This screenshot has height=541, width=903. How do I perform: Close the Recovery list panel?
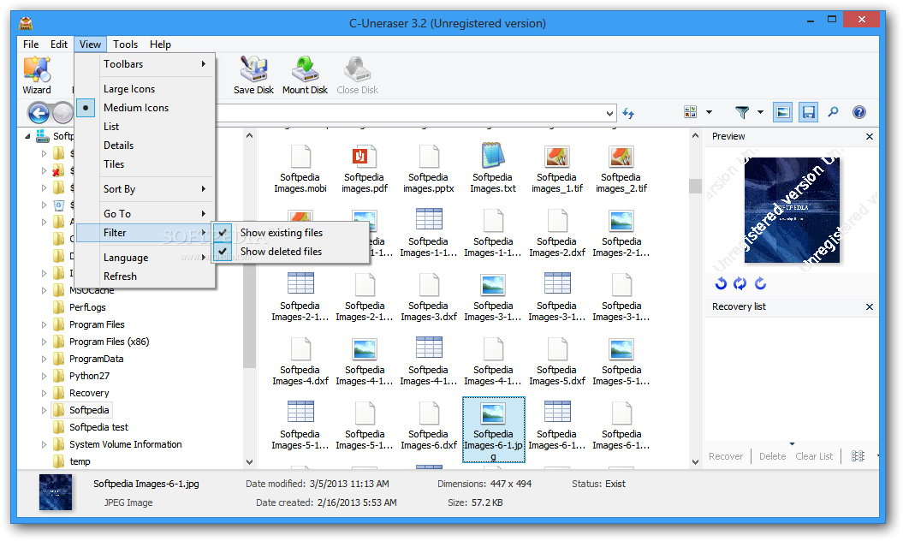click(870, 307)
